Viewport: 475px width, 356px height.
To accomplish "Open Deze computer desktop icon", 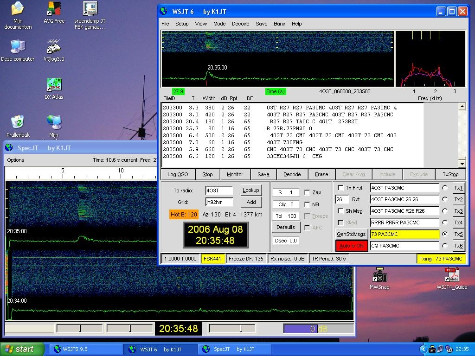I will tap(18, 51).
